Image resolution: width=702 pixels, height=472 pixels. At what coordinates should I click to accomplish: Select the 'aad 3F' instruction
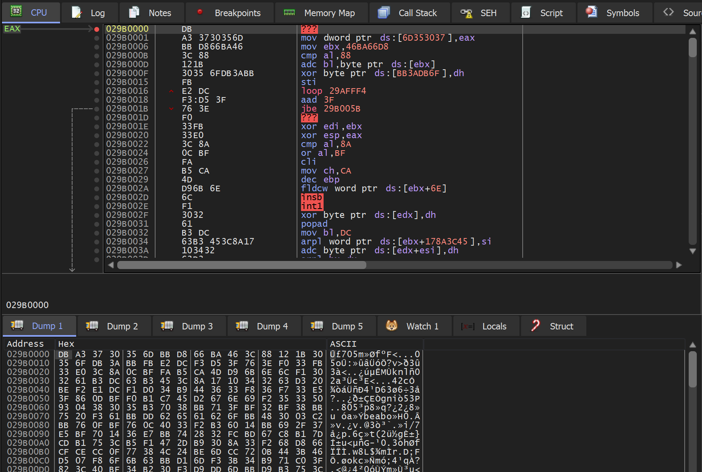[318, 100]
